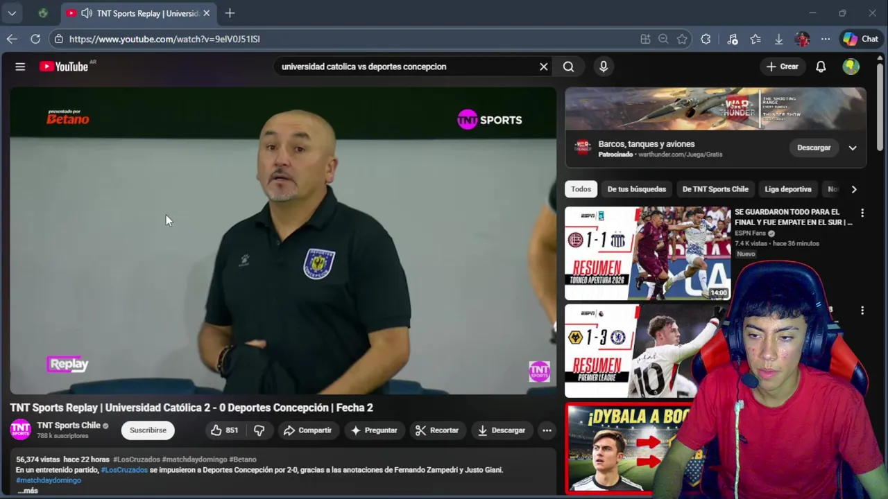Click the Suscribirse button
The width and height of the screenshot is (888, 499).
pyautogui.click(x=148, y=430)
